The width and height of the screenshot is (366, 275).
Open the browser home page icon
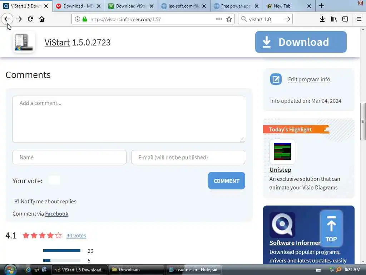(x=42, y=19)
